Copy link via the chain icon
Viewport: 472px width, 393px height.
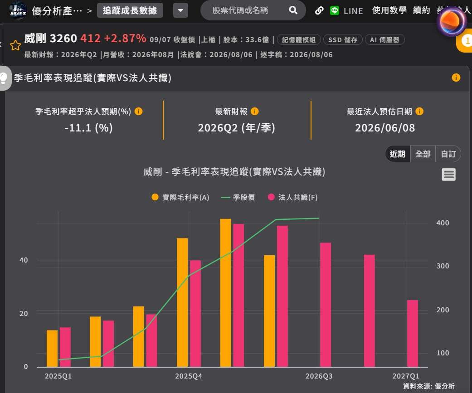point(319,11)
